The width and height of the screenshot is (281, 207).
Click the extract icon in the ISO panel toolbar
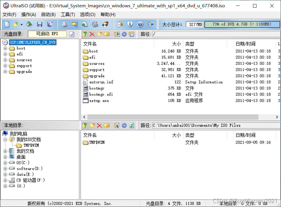tap(117, 34)
